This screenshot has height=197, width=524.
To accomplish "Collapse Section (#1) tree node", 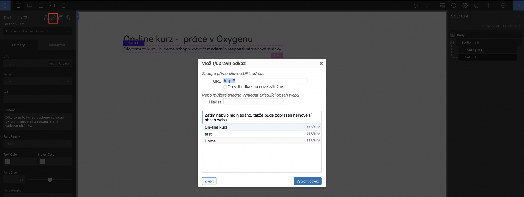I will tap(452, 43).
